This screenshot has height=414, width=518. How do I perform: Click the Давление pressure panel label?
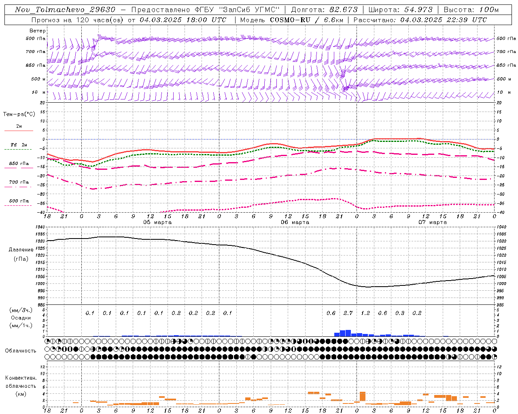pos(21,250)
